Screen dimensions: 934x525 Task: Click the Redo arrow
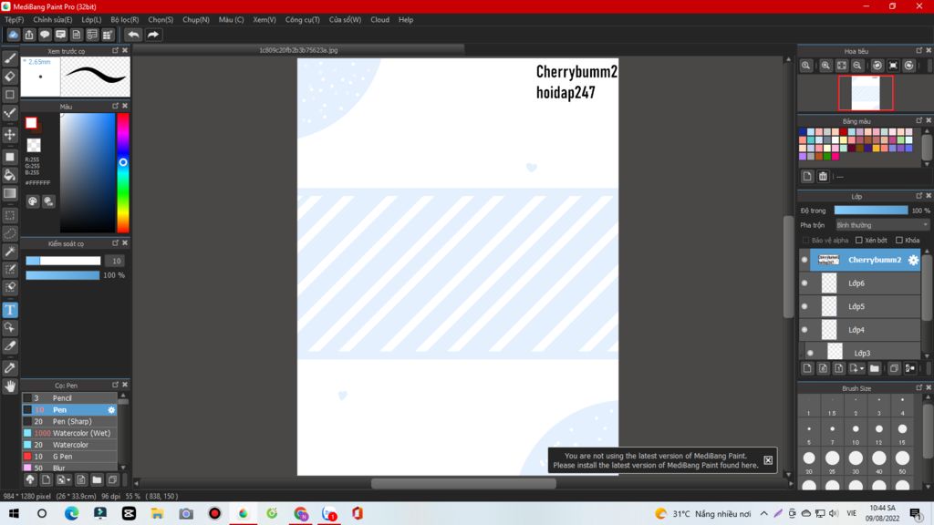(153, 35)
